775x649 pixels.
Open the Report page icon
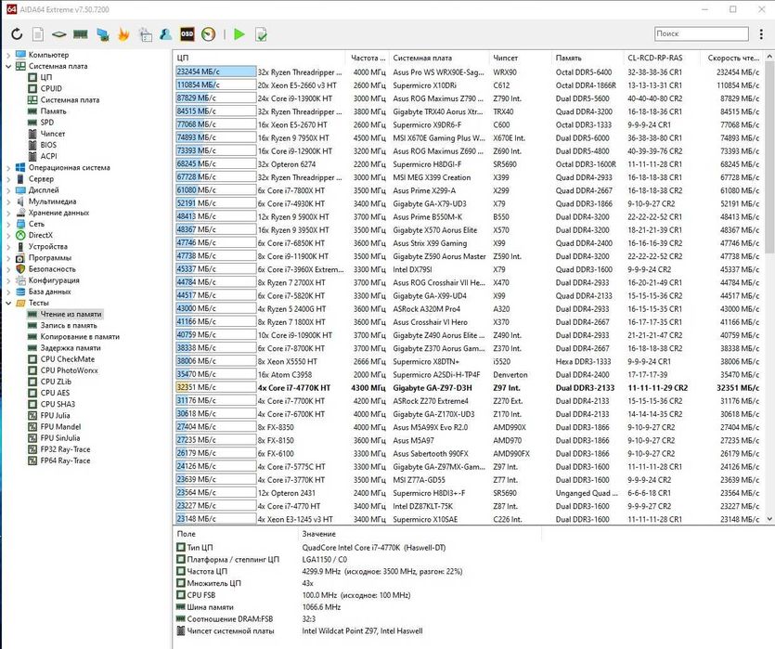38,34
